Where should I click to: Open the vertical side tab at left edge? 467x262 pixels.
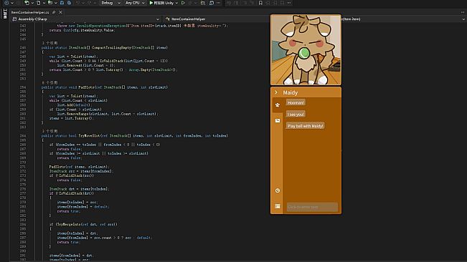pyautogui.click(x=5, y=14)
